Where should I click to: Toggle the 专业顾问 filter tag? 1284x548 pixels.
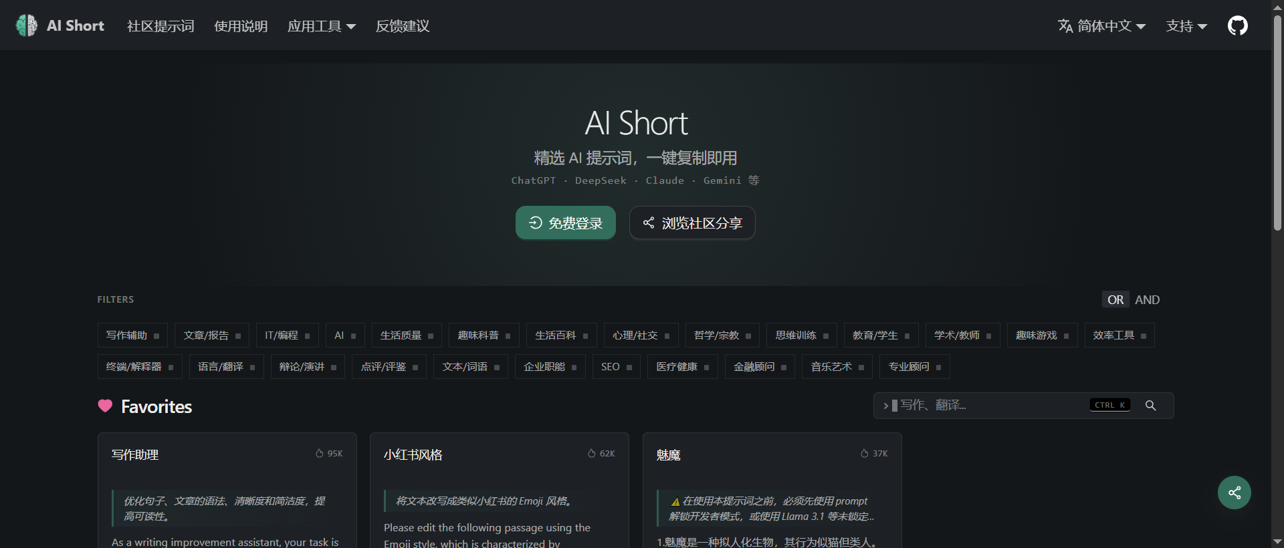pos(915,367)
